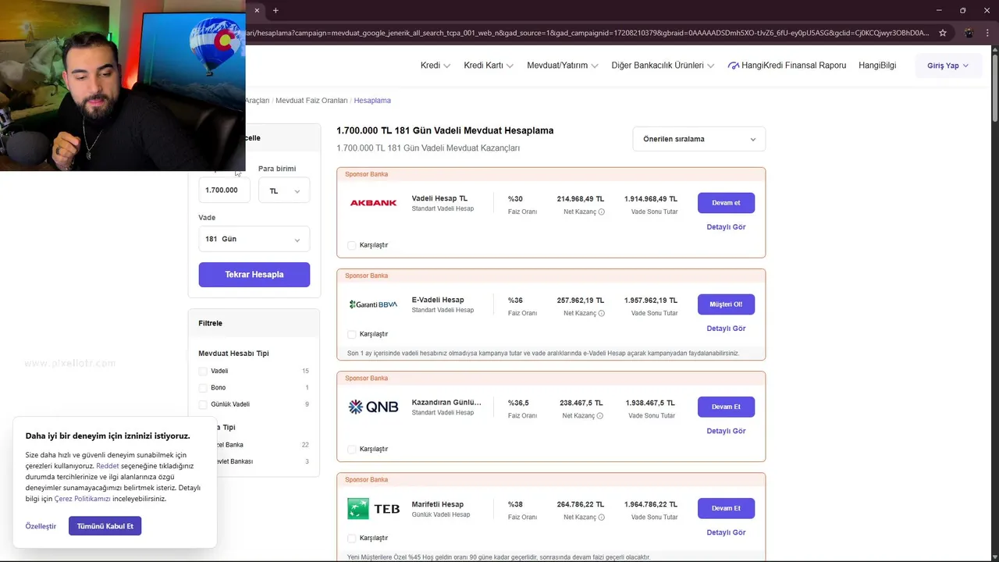Expand the Mevduat/Yatırım menu

563,66
